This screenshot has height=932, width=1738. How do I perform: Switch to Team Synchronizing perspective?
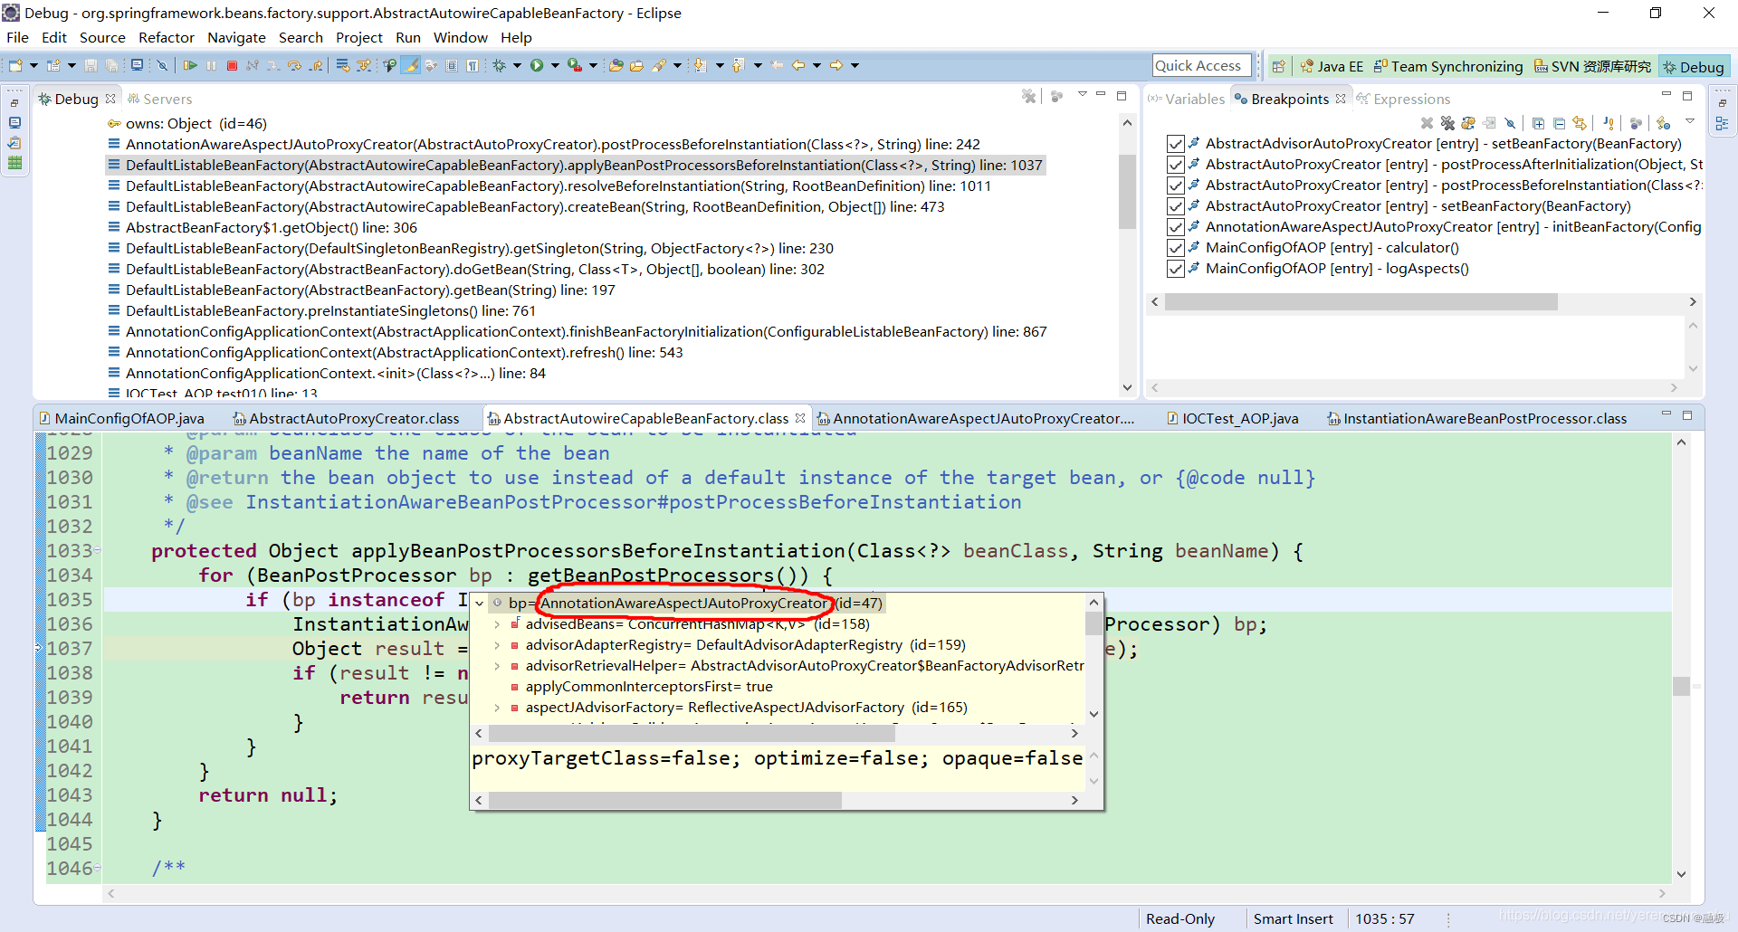(1447, 66)
